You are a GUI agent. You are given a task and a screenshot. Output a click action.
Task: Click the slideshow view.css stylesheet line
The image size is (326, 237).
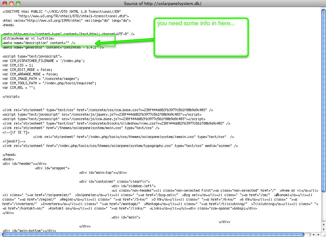[x=116, y=124]
